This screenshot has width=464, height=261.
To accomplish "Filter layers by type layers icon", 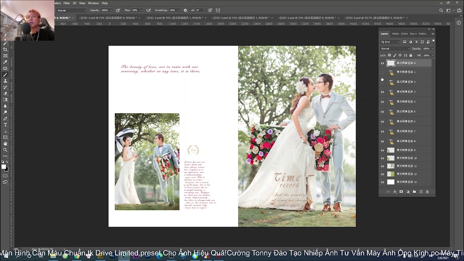I will click(416, 42).
